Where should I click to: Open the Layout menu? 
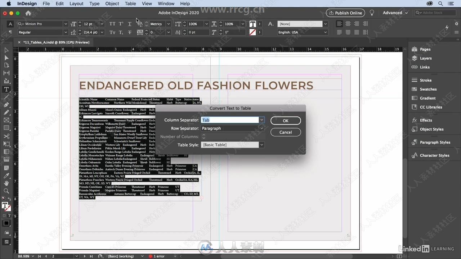coord(76,4)
